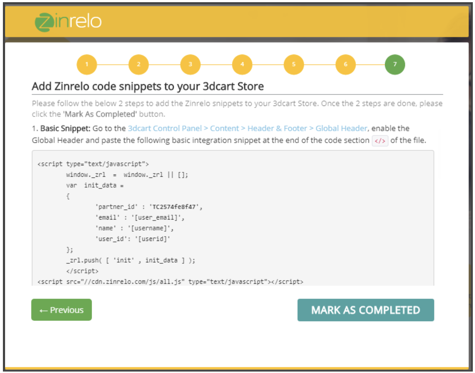Go to step 3 circle
The width and height of the screenshot is (475, 373).
(x=190, y=64)
